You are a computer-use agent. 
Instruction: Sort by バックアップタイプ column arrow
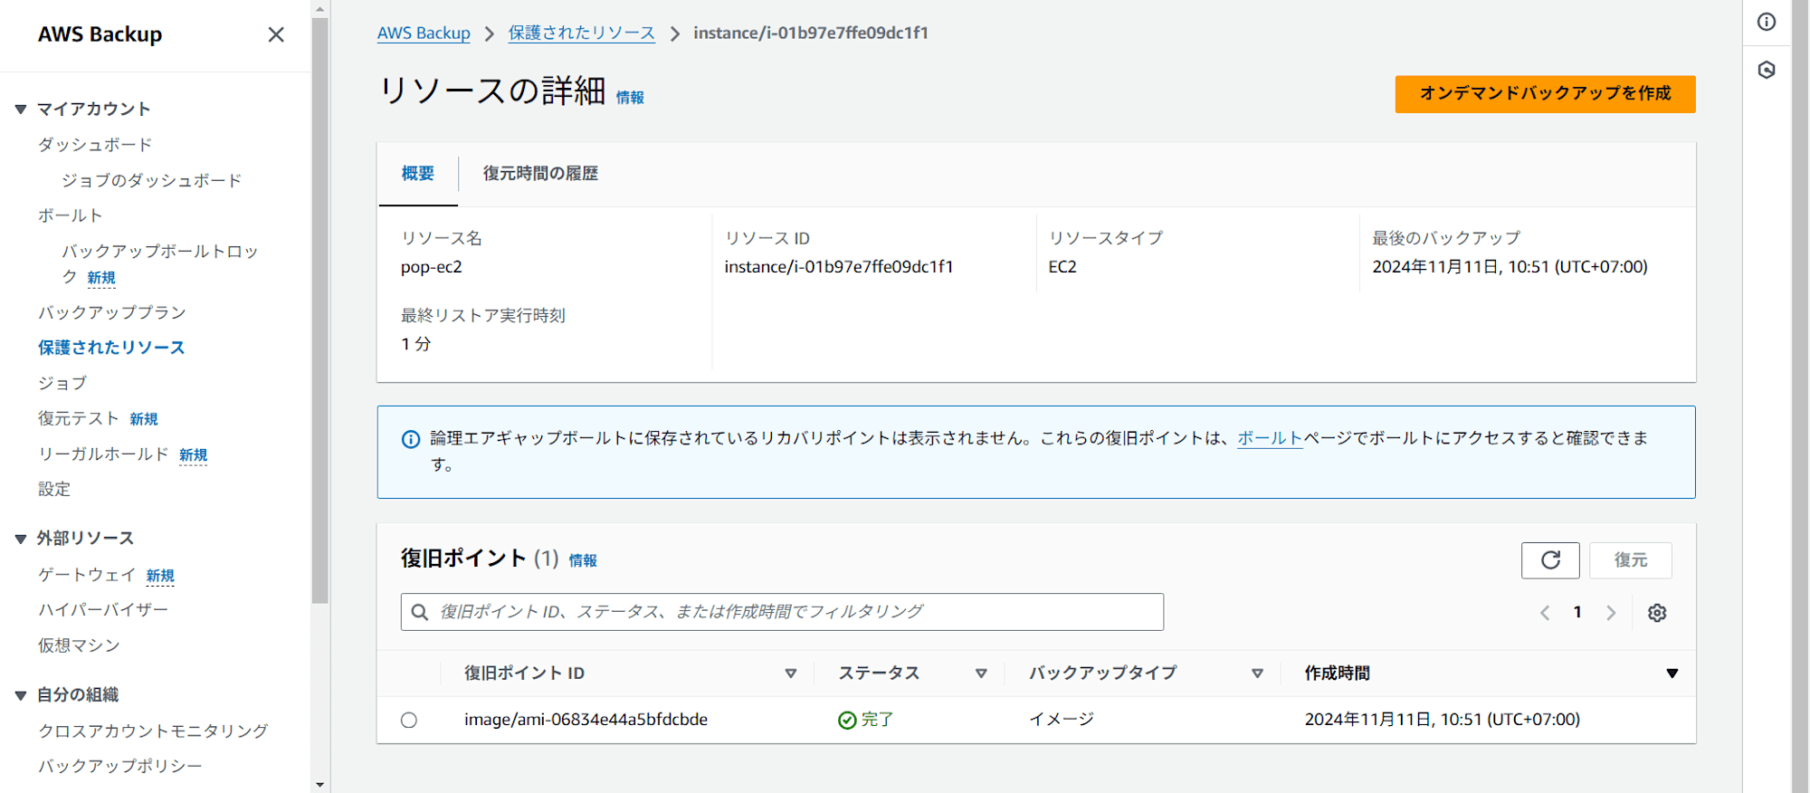click(1257, 674)
